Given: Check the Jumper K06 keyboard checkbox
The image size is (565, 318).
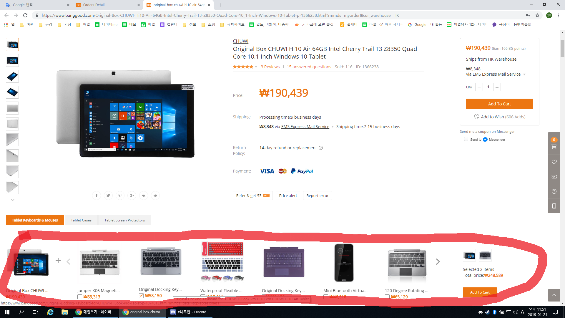Looking at the screenshot, I should (80, 297).
